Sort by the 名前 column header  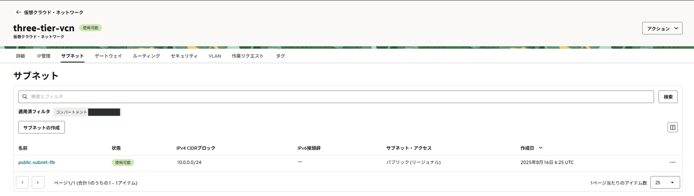(23, 148)
